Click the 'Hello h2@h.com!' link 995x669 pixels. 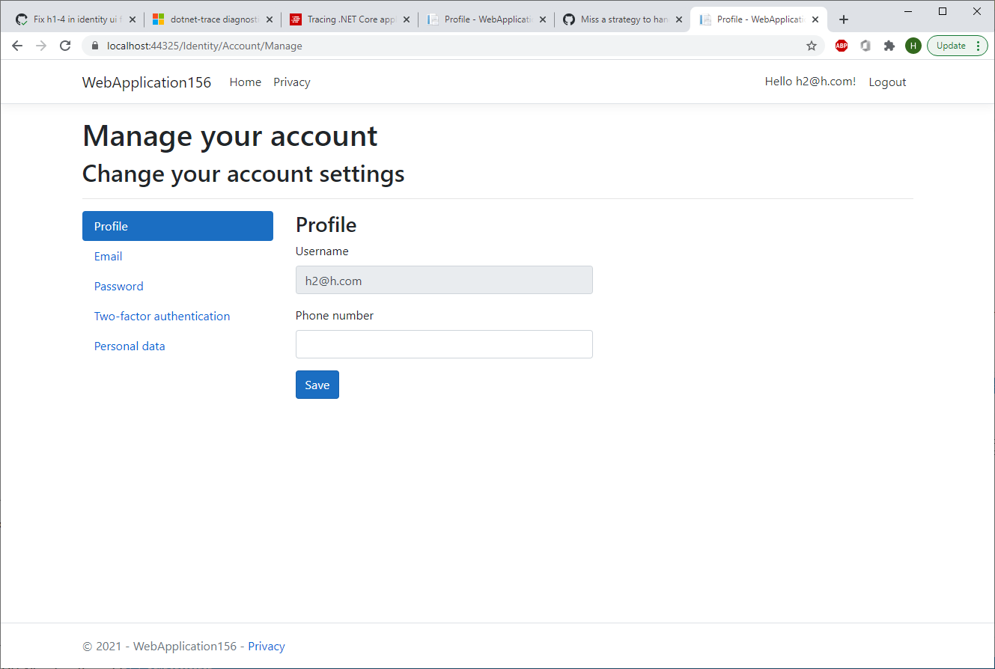[810, 82]
